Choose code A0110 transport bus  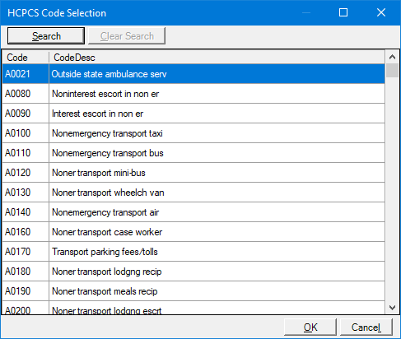coord(194,153)
